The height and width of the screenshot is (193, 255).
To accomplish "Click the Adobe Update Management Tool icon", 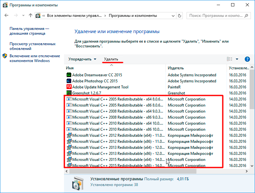I will 69,87.
